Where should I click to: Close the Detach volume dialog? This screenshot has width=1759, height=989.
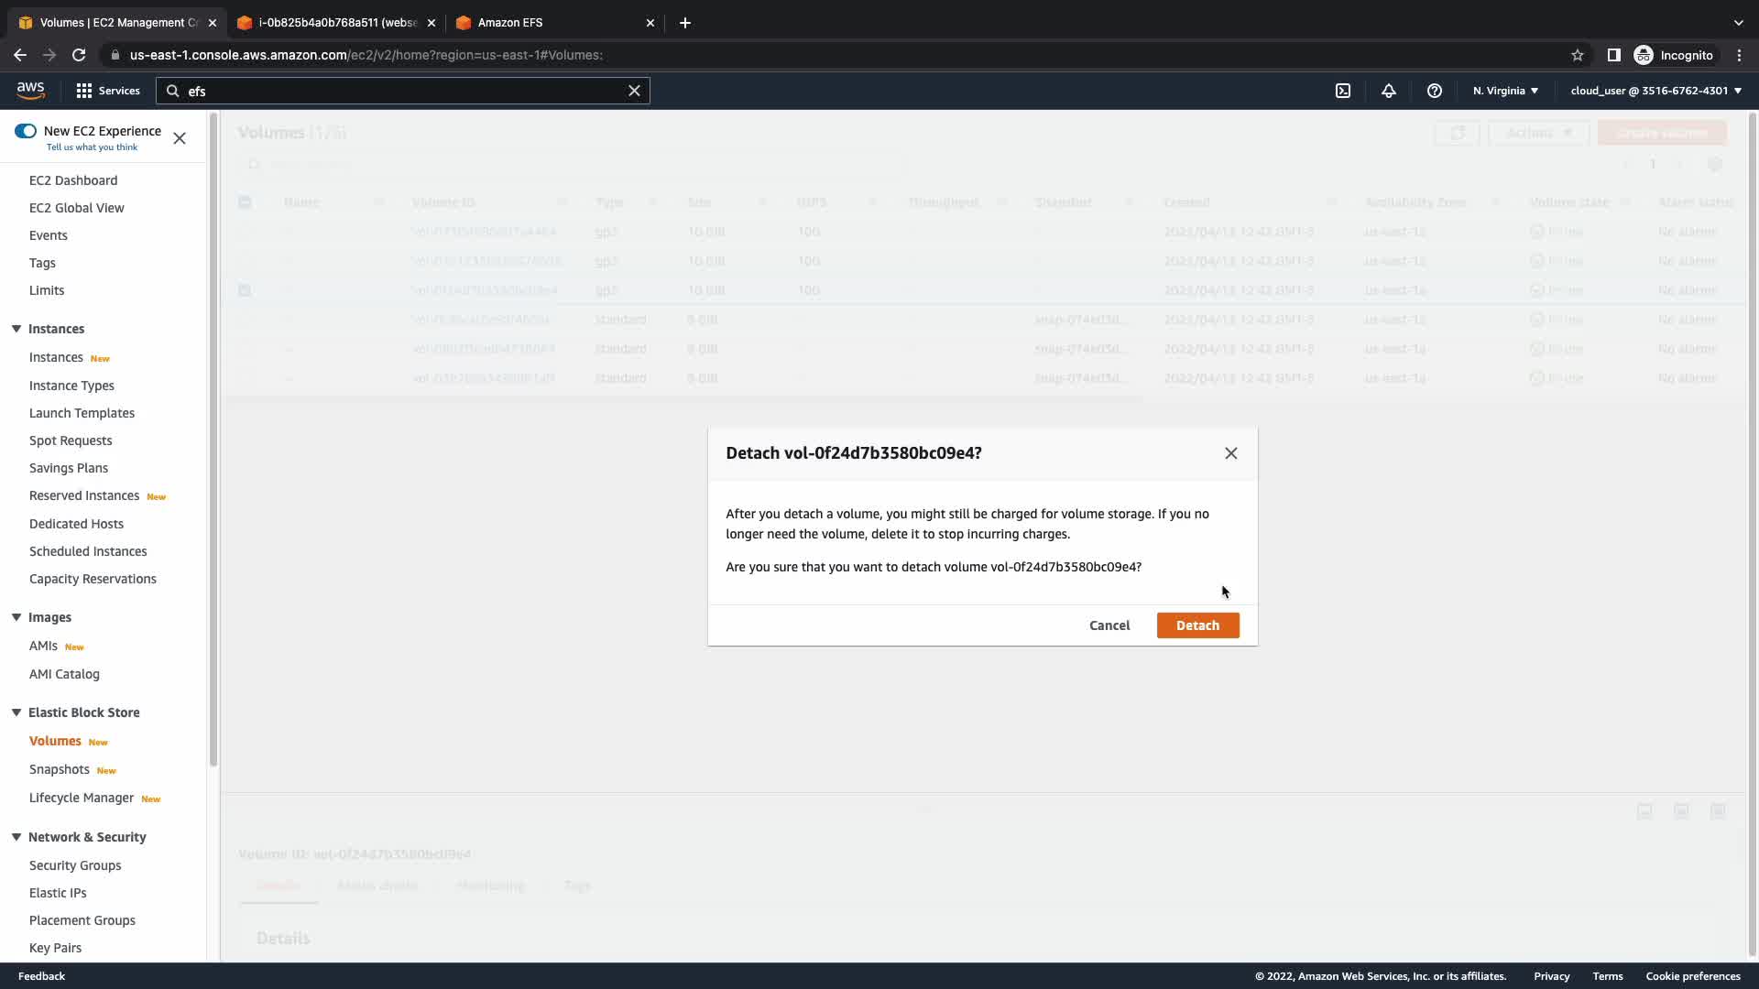click(x=1230, y=453)
